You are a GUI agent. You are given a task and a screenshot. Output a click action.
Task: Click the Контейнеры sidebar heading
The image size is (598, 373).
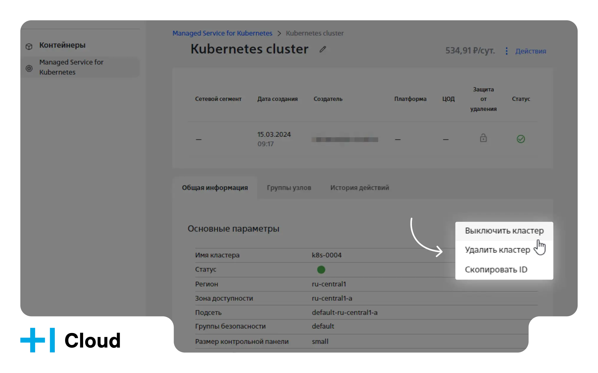pos(62,45)
